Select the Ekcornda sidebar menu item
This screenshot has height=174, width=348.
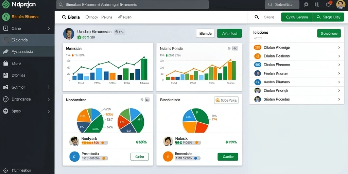[27, 40]
